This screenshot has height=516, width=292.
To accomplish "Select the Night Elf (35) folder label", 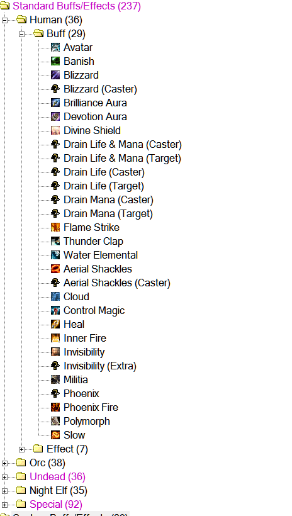I will pyautogui.click(x=59, y=491).
